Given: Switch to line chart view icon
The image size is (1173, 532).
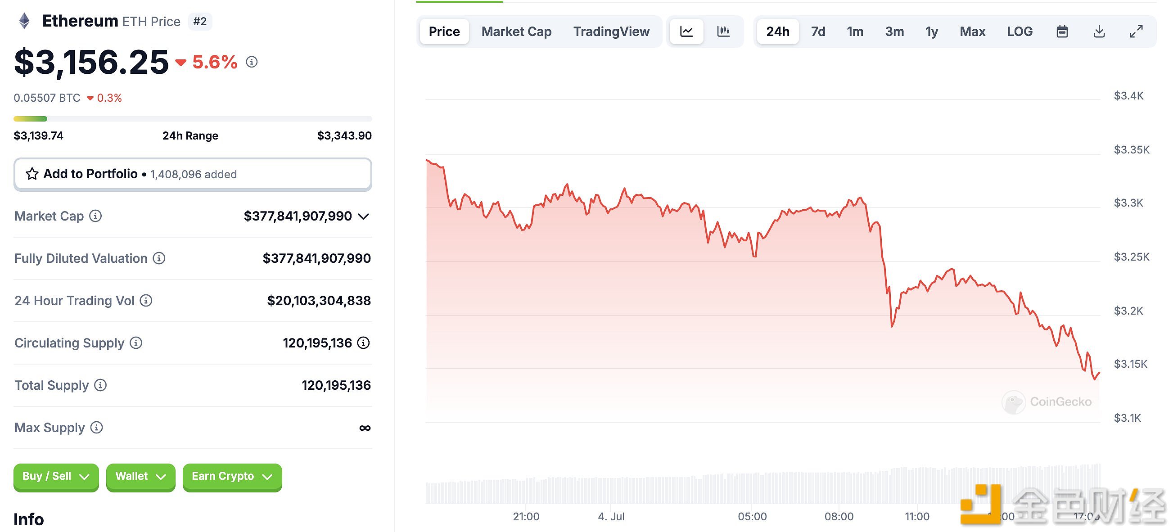Looking at the screenshot, I should 686,32.
